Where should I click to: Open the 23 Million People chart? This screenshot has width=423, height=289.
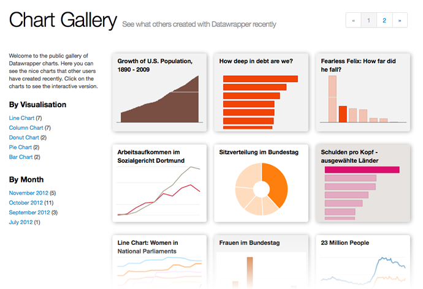pos(363,262)
